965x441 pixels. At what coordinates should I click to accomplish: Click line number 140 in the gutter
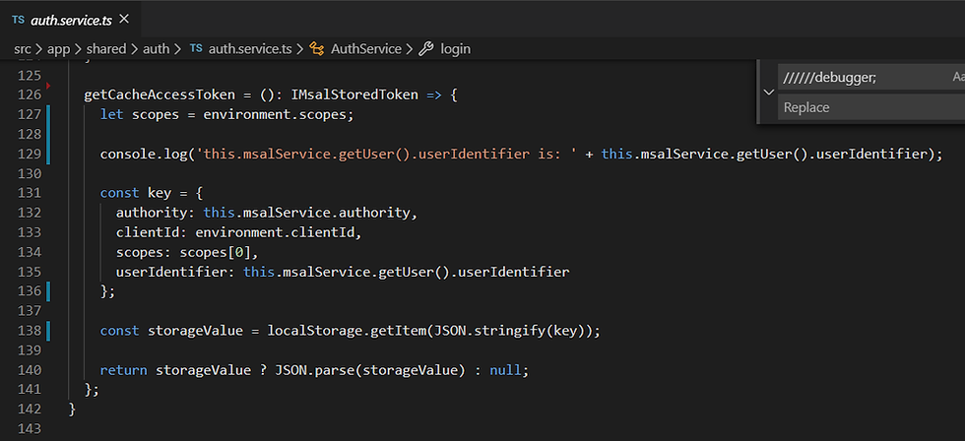click(x=30, y=370)
